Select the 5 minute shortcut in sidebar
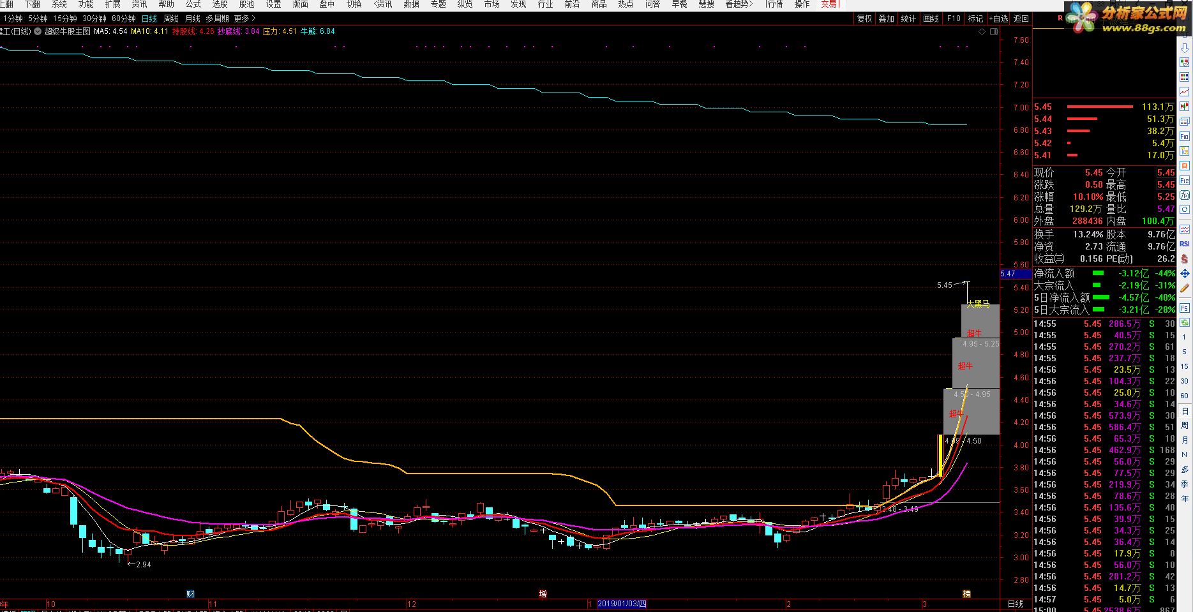 (1185, 352)
